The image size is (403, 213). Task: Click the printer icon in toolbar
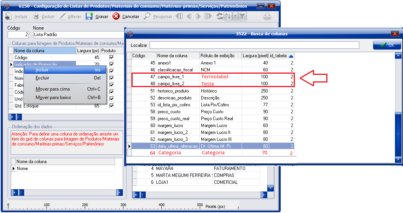point(267,17)
